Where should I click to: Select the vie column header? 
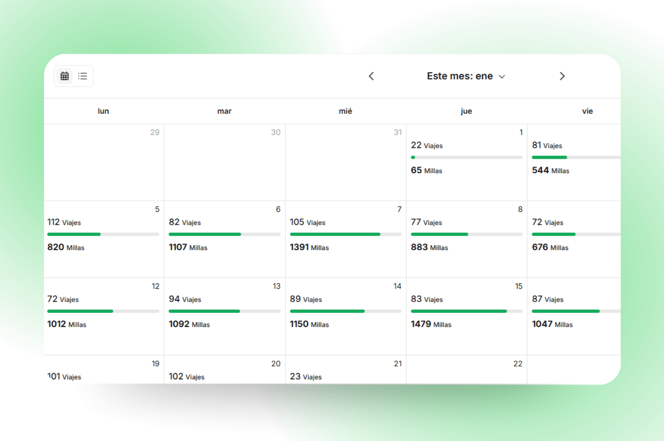pyautogui.click(x=587, y=111)
